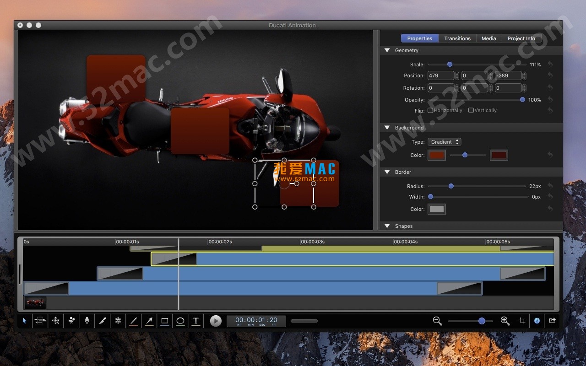
Task: Open the right dark gradient color swatch
Action: click(x=499, y=155)
